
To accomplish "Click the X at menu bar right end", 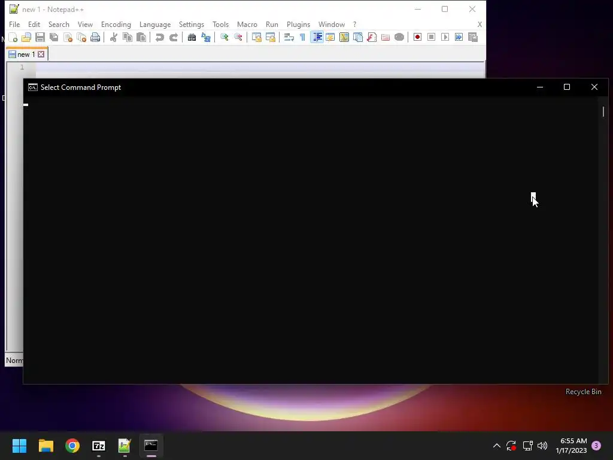I will coord(480,24).
